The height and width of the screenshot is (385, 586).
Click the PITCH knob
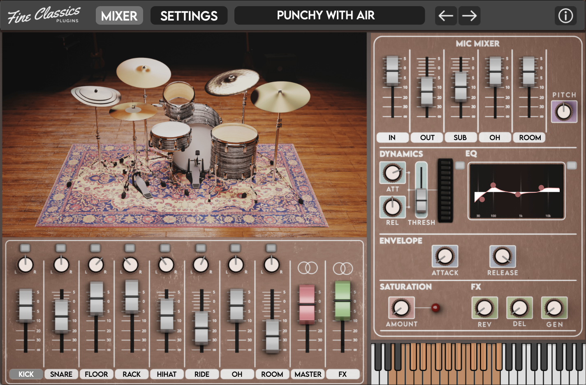[564, 111]
